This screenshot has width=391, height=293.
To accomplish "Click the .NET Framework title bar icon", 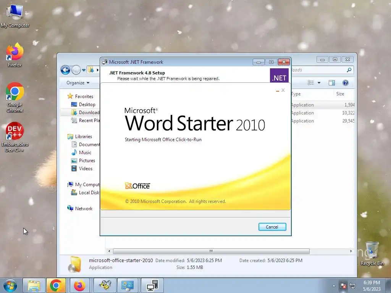I will click(105, 62).
